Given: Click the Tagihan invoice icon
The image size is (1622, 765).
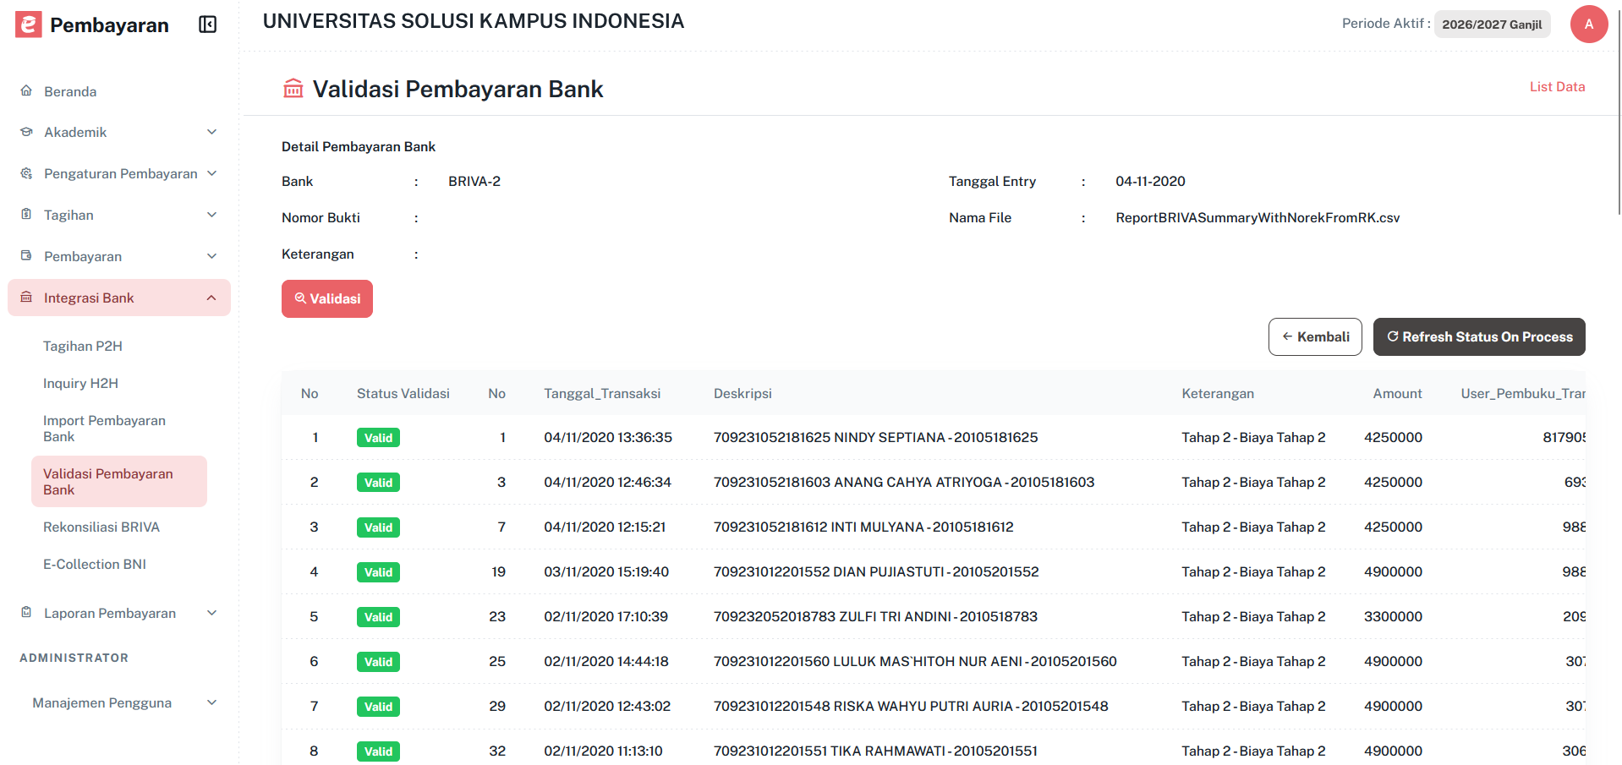Looking at the screenshot, I should 26,215.
